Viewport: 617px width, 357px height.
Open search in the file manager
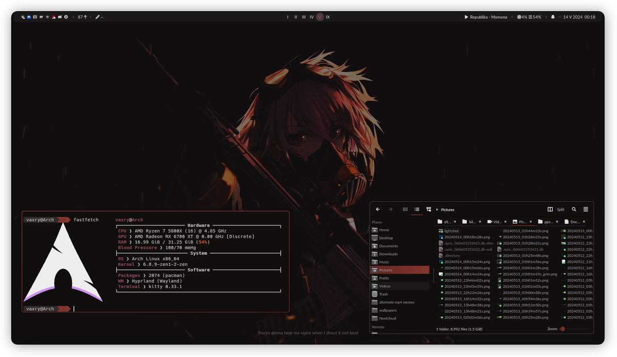click(x=574, y=209)
